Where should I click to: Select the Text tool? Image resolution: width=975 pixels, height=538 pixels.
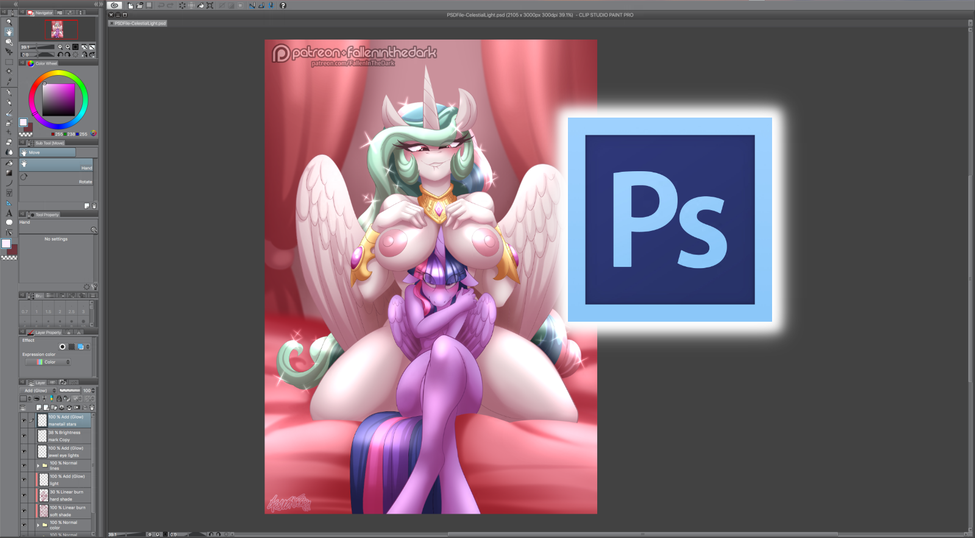tap(9, 213)
